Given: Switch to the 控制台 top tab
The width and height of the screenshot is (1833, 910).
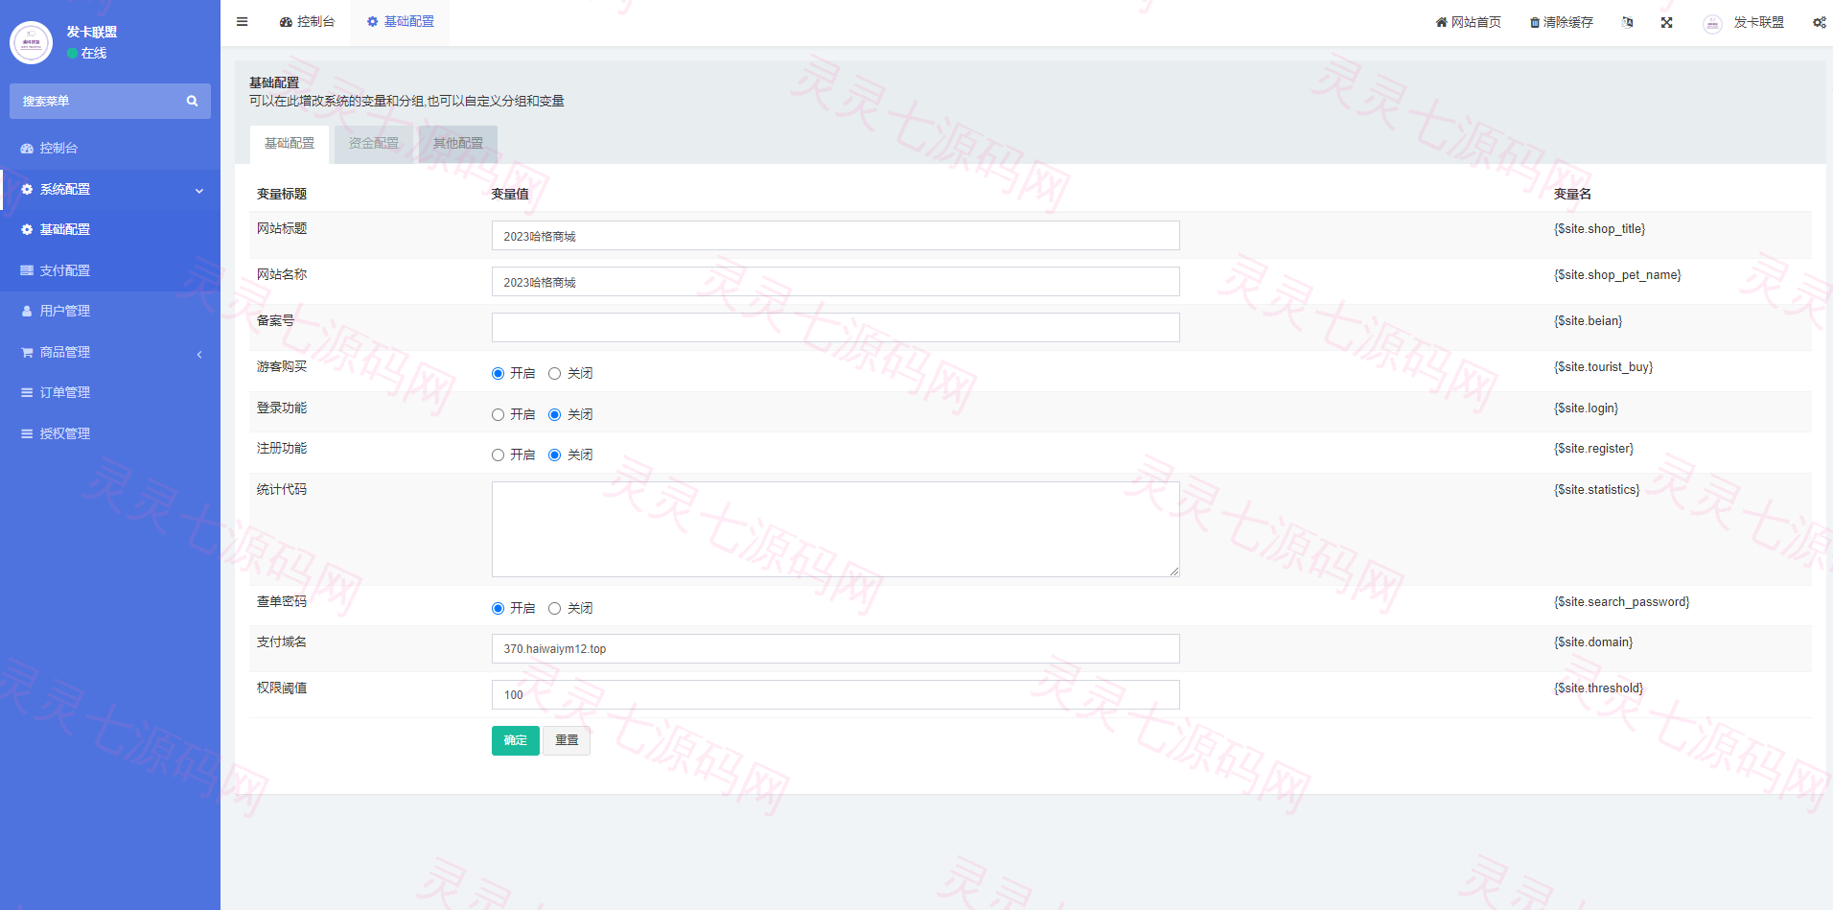Looking at the screenshot, I should pos(307,22).
